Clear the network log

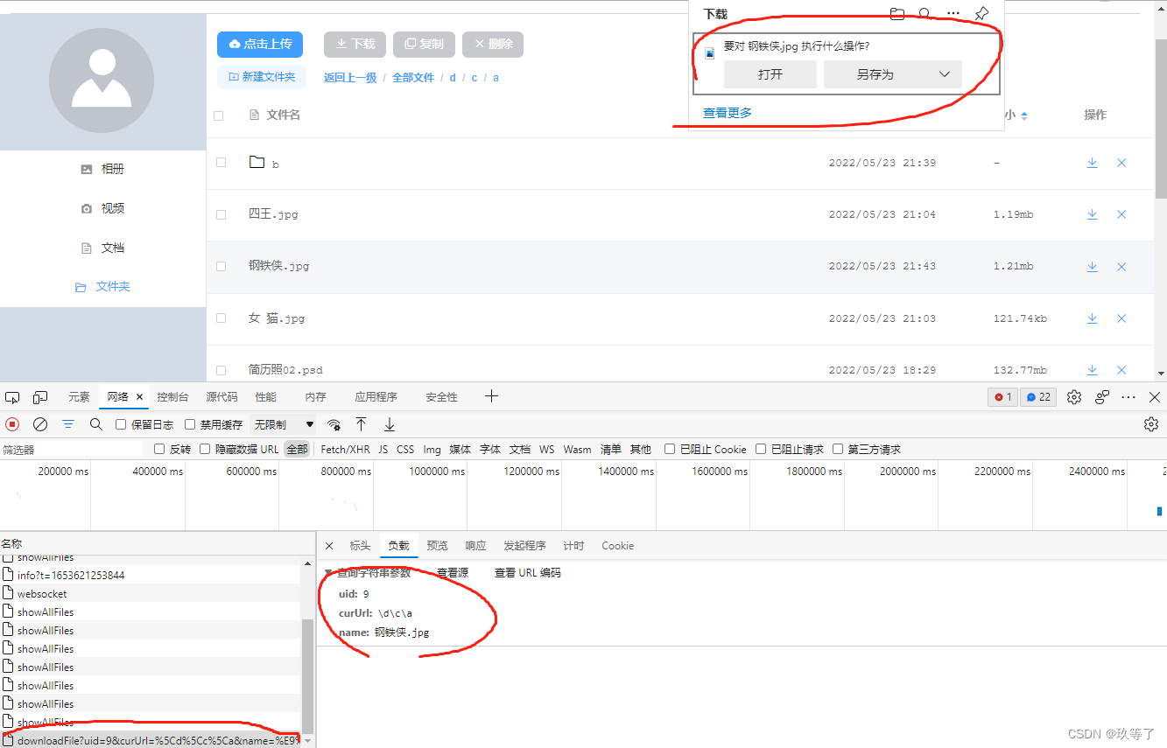click(40, 424)
